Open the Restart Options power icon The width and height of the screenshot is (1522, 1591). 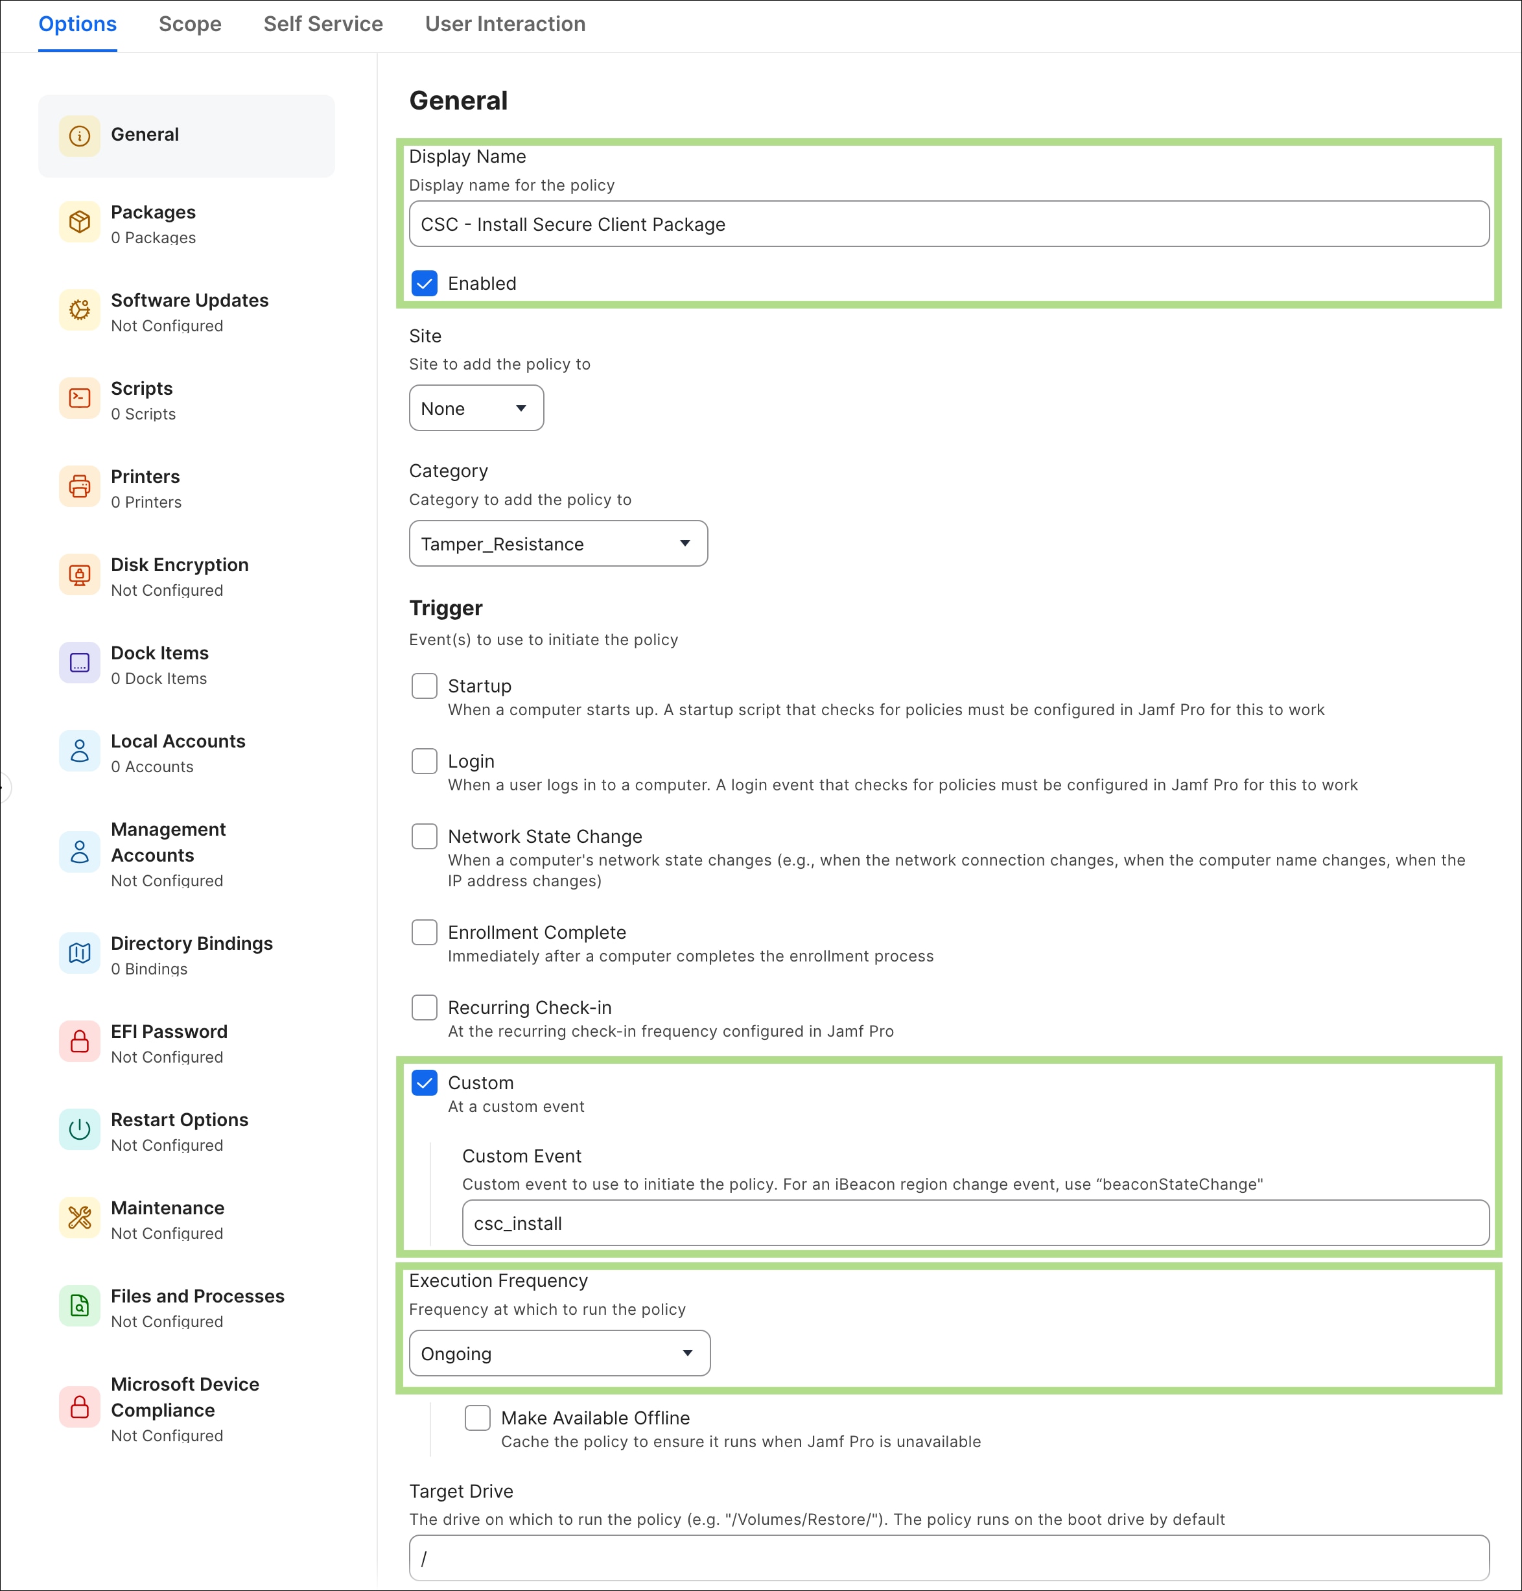(x=80, y=1129)
